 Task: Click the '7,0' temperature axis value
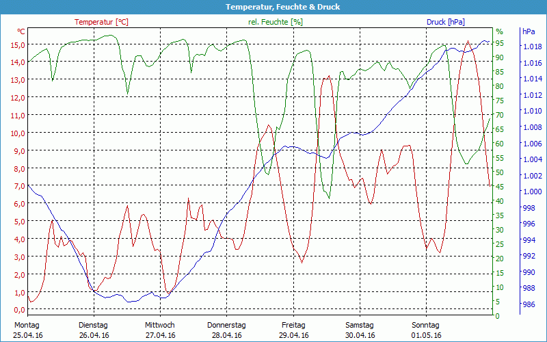coord(19,186)
